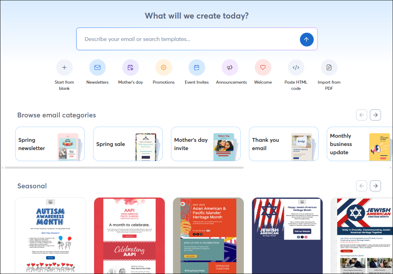This screenshot has height=274, width=393.
Task: Select the Announcements megaphone icon
Action: coord(230,67)
